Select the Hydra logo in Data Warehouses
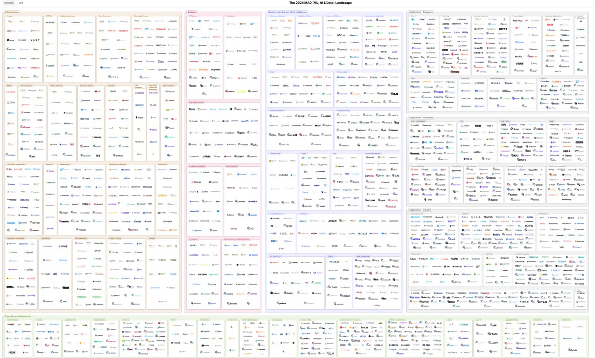 click(x=113, y=77)
